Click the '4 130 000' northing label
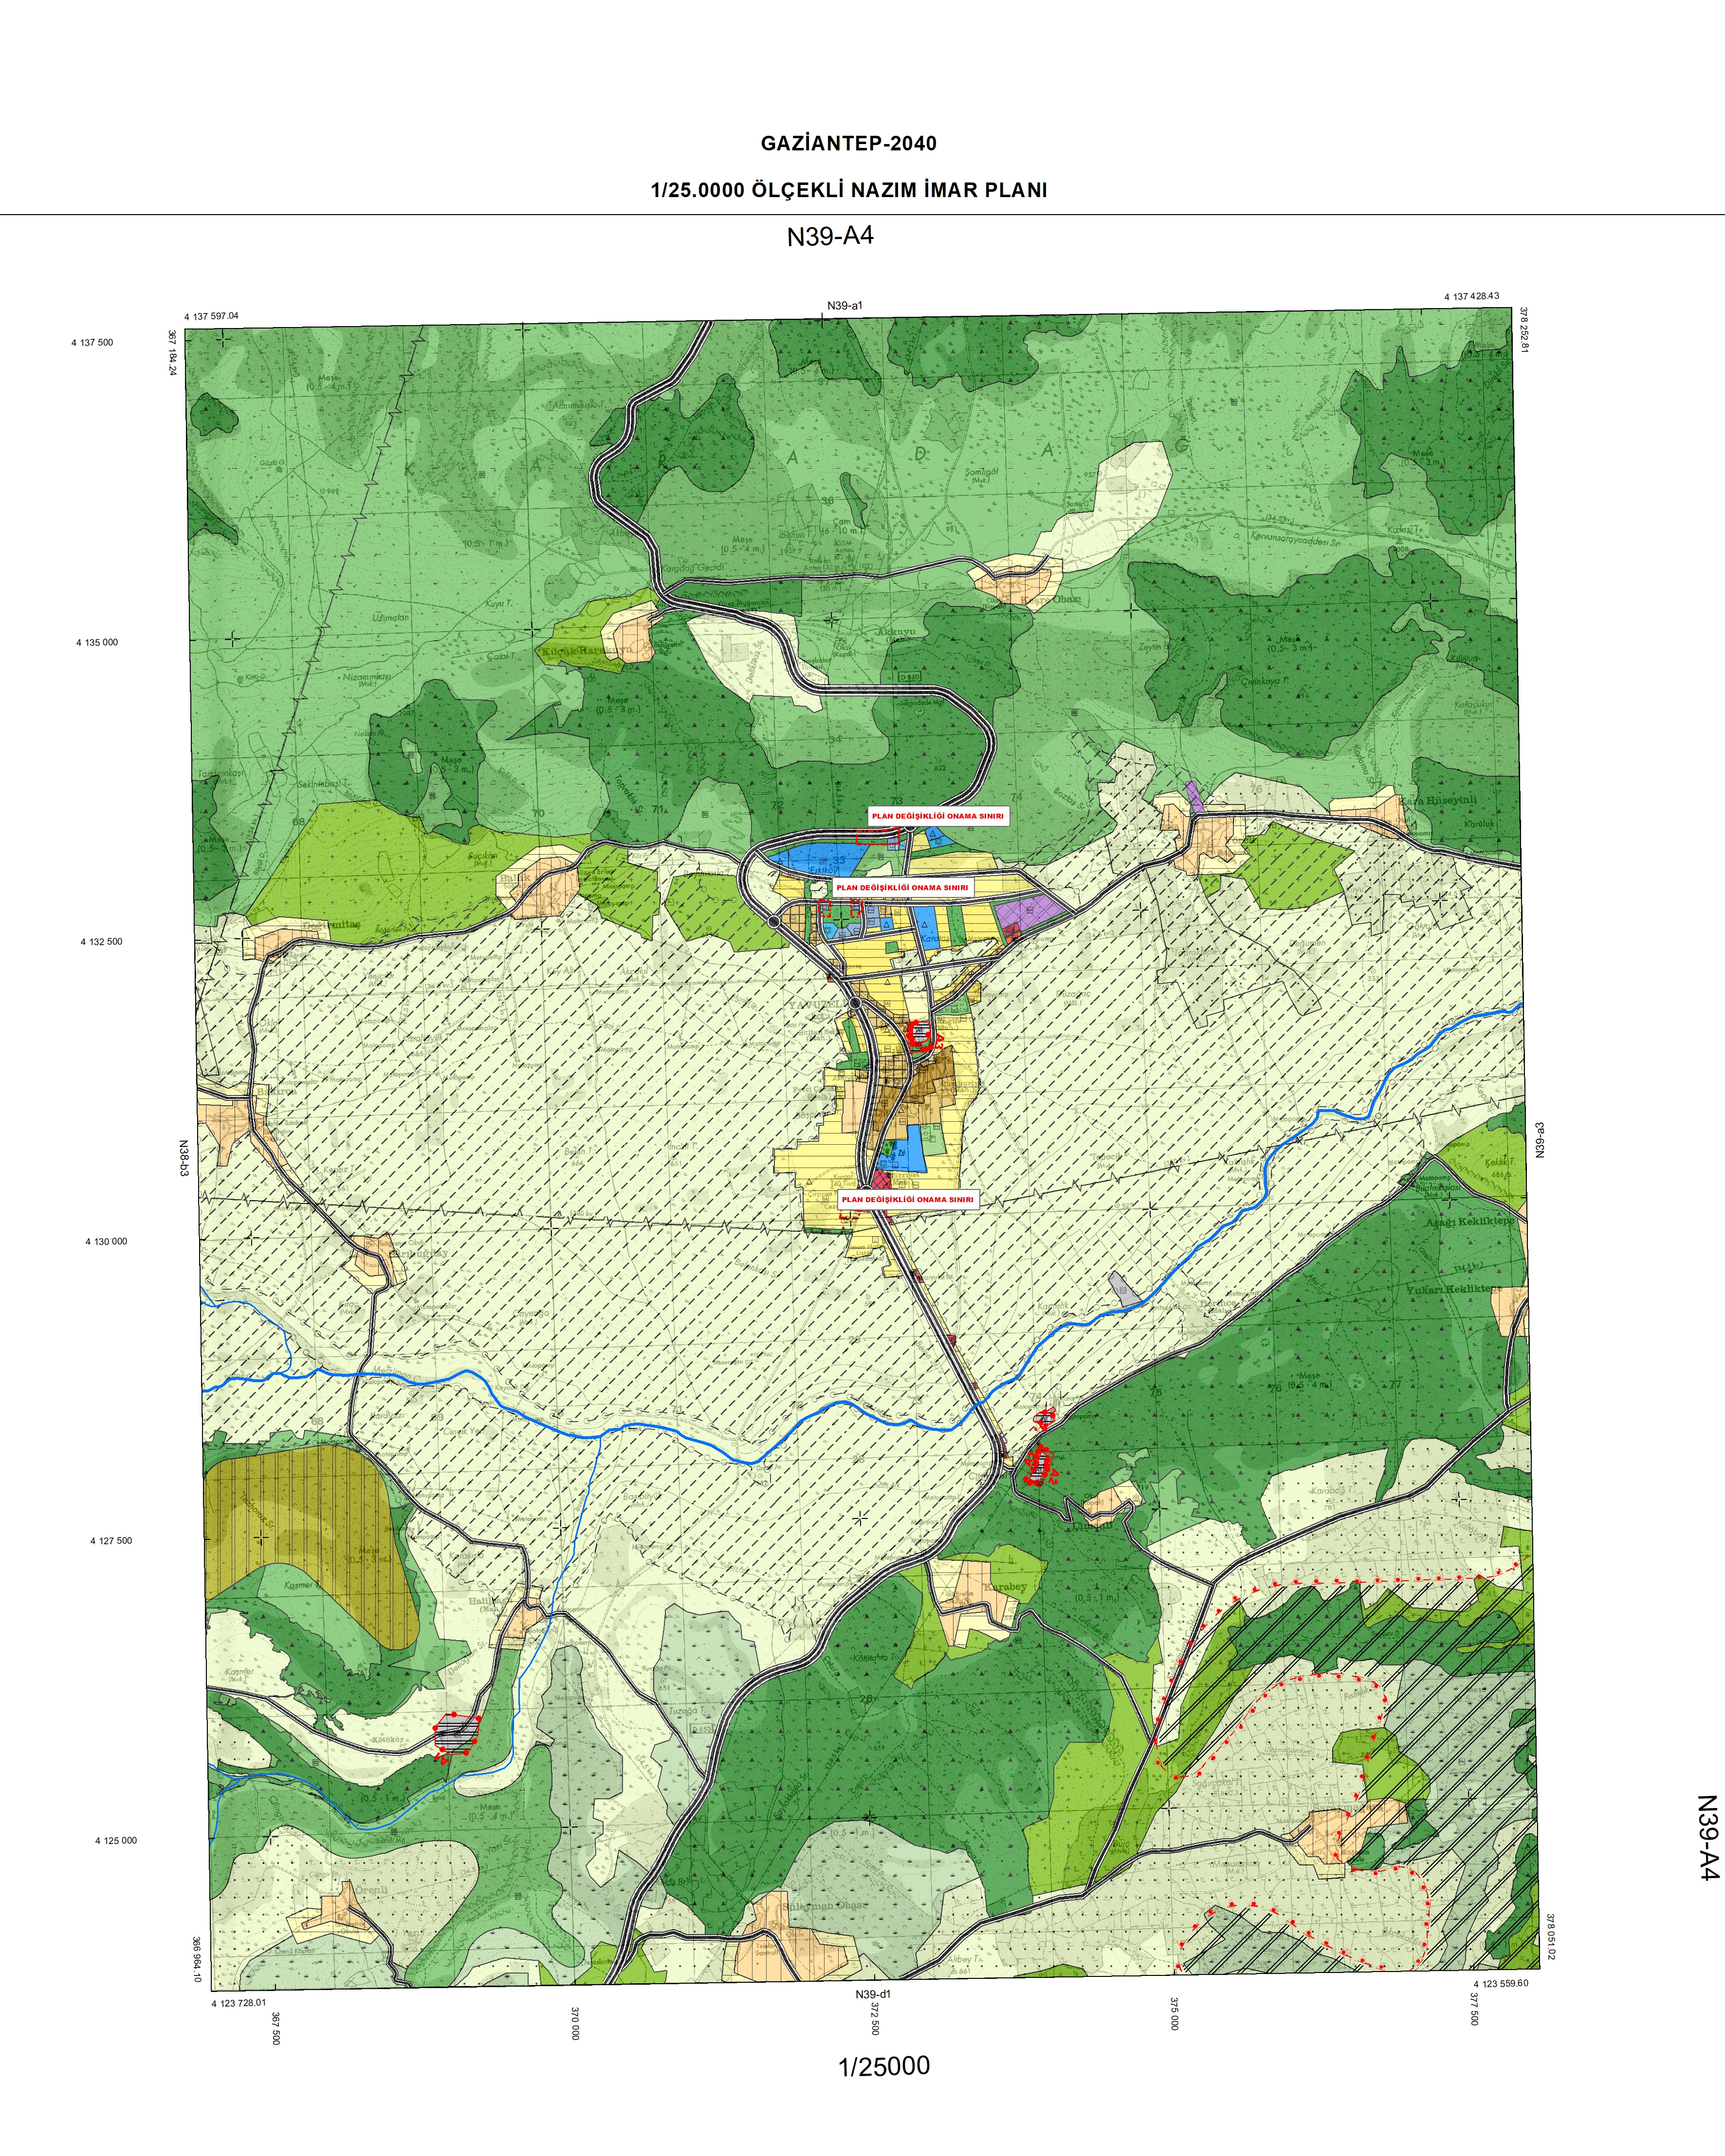Viewport: 1725px width, 2156px height. pyautogui.click(x=106, y=1242)
